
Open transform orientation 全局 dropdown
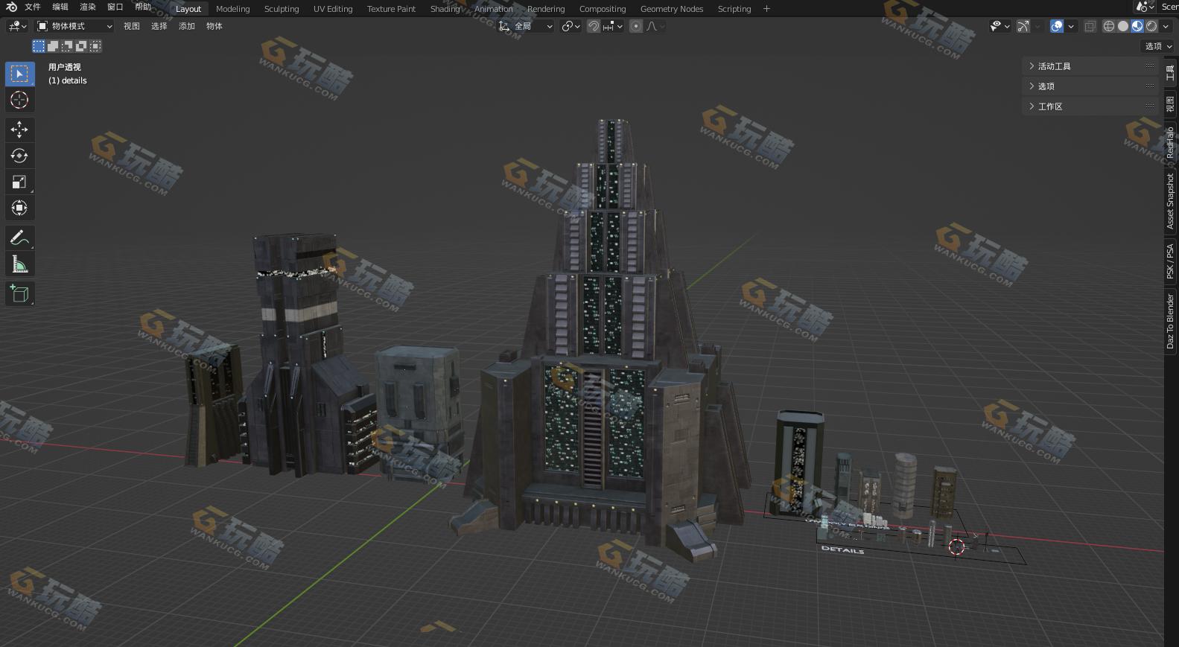tap(526, 26)
